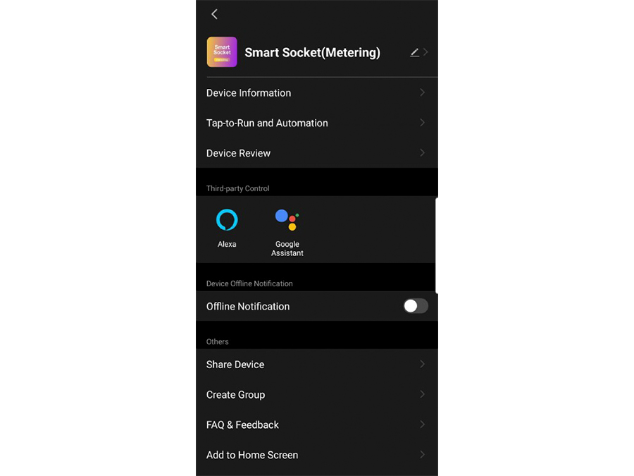This screenshot has width=634, height=476.
Task: Toggle the Offline Notification switch
Action: pos(415,306)
